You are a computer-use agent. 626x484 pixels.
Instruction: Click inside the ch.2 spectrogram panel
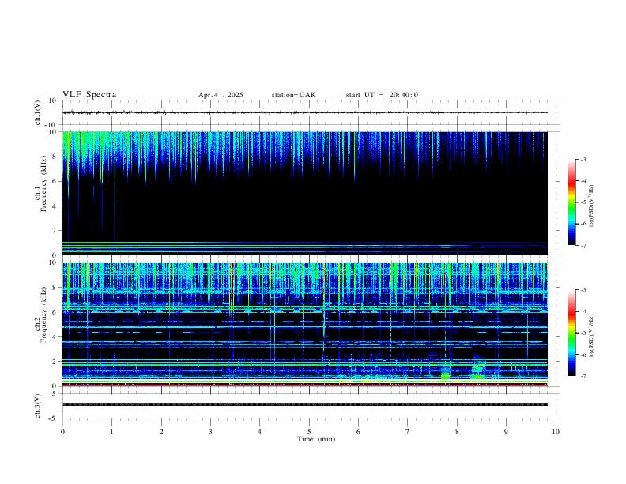click(x=305, y=324)
